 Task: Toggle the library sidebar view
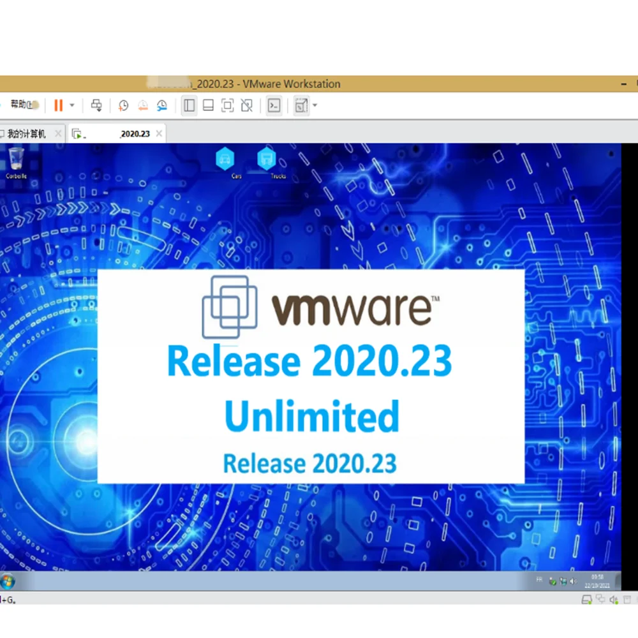[x=189, y=106]
